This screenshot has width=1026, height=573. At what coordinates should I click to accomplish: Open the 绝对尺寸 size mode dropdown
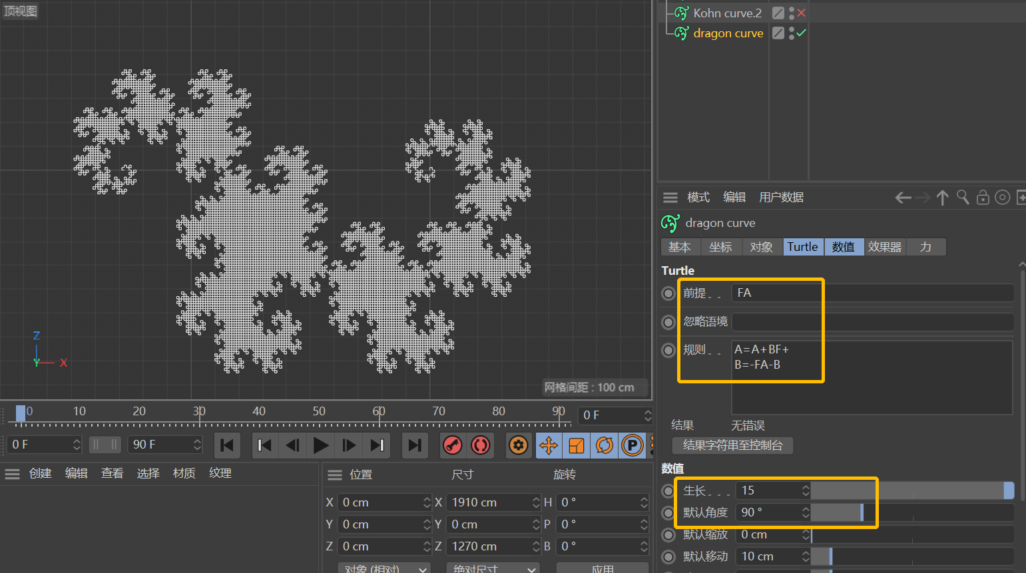pos(493,569)
